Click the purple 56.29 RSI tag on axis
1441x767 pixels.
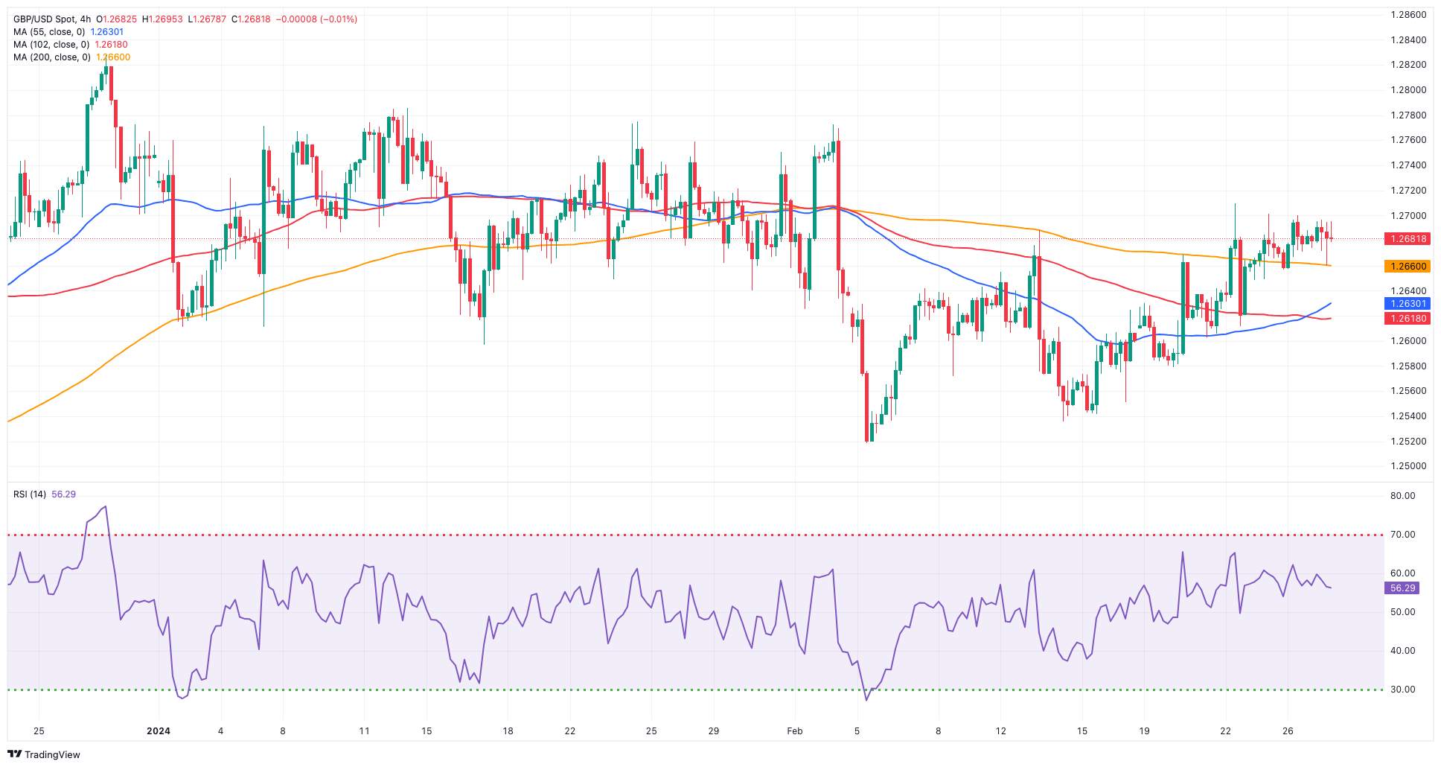(x=1402, y=588)
